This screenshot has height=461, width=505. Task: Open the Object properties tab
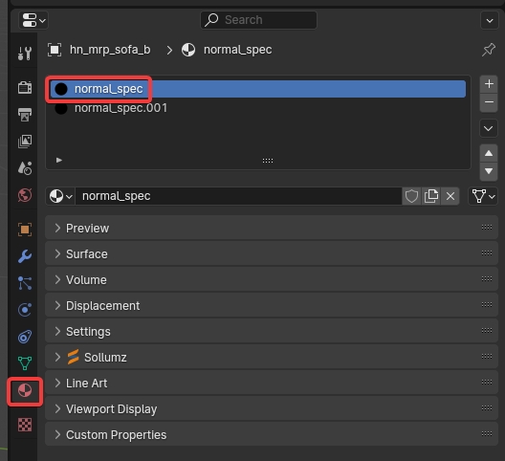tap(25, 230)
